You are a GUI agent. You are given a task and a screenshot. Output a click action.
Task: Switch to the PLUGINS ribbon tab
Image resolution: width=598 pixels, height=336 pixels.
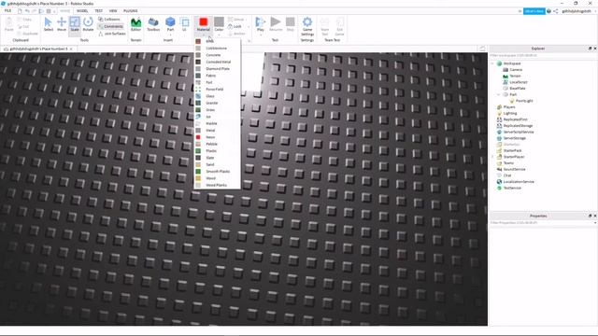131,10
